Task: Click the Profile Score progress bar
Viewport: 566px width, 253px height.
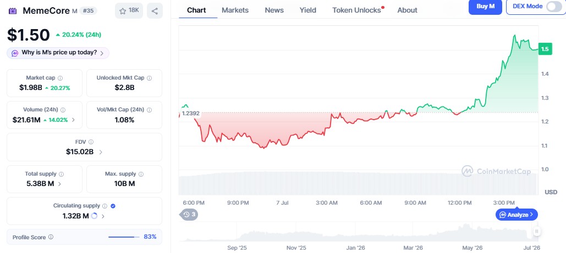Action: [x=124, y=237]
